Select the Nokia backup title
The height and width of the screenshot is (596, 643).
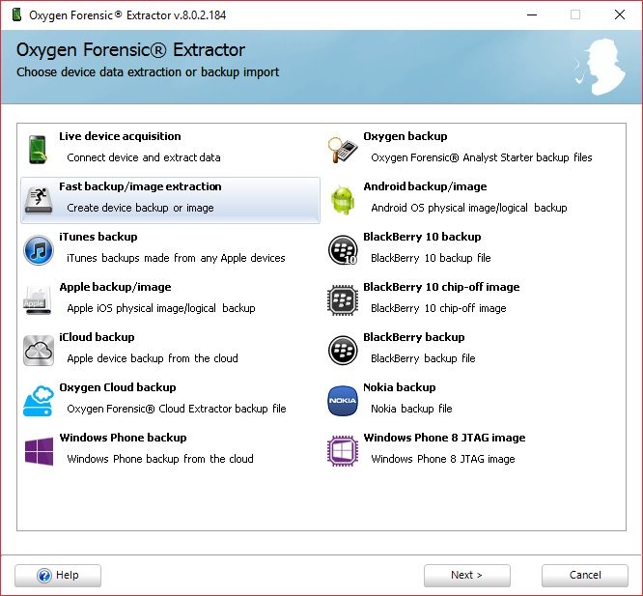(400, 387)
